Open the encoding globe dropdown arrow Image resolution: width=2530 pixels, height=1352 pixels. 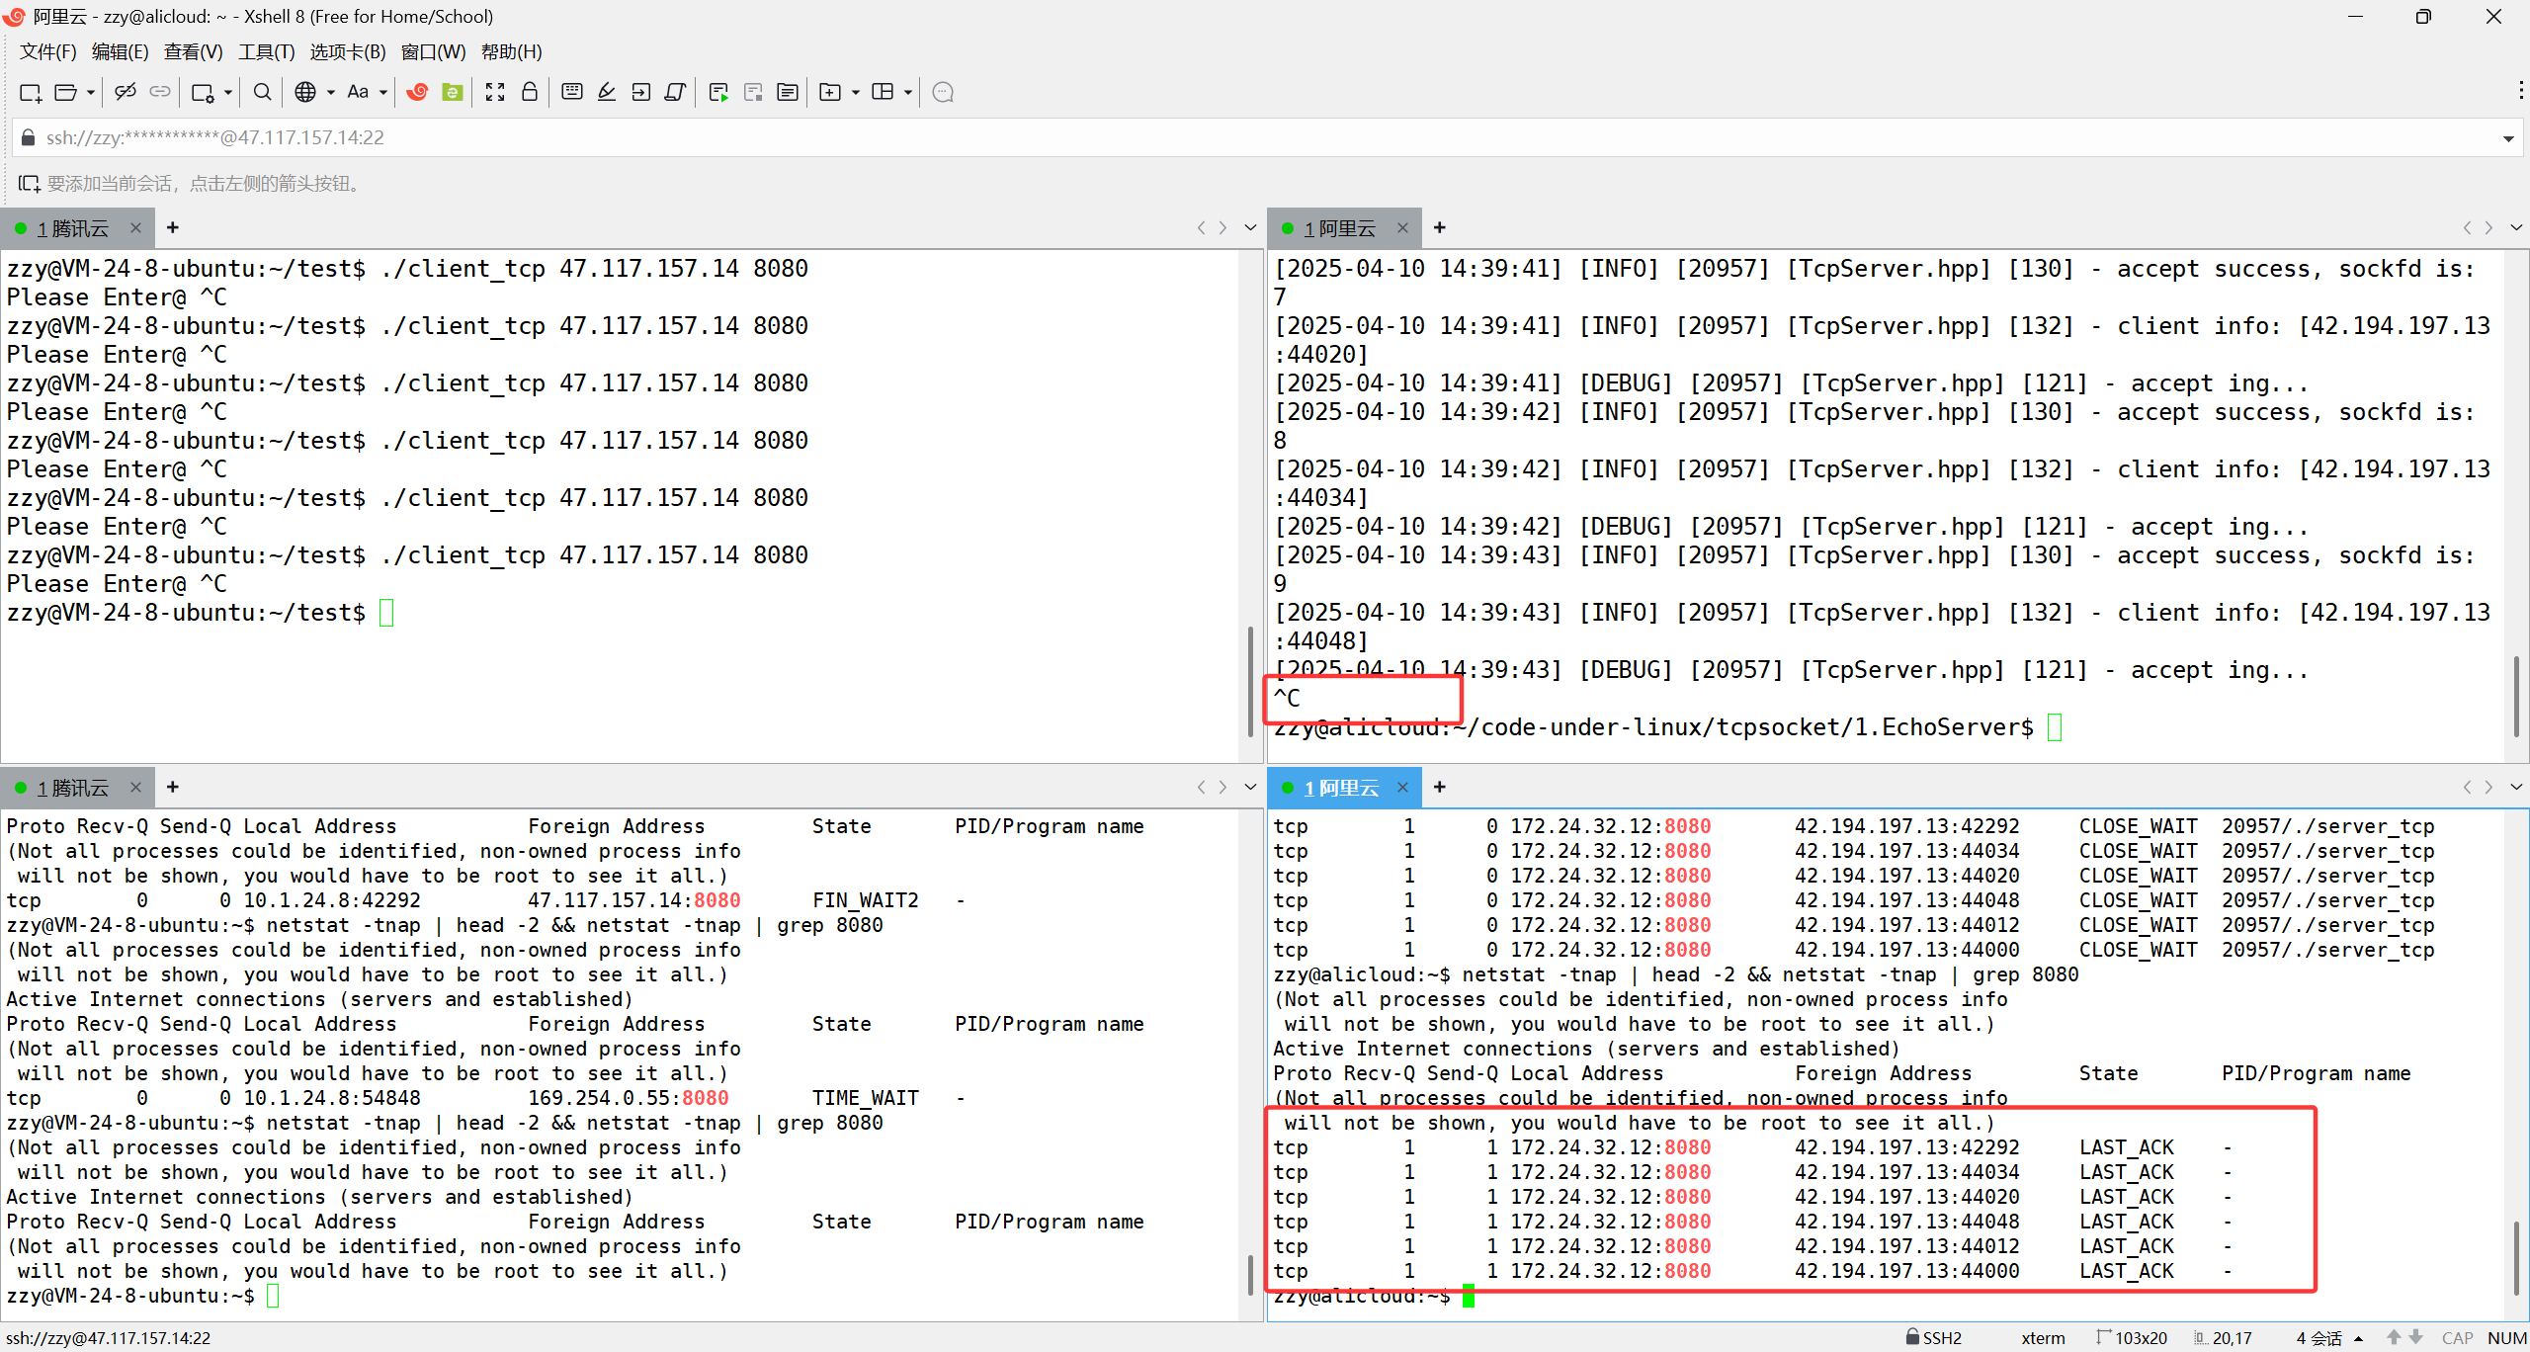pos(331,92)
